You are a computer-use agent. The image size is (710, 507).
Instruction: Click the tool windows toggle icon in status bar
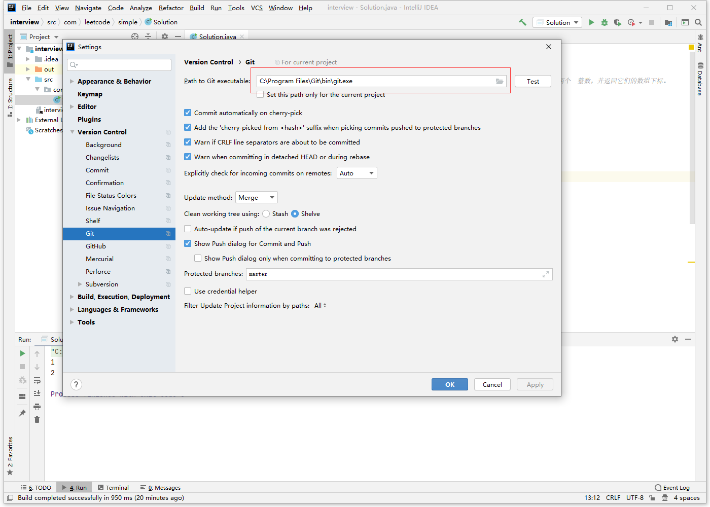[x=10, y=498]
